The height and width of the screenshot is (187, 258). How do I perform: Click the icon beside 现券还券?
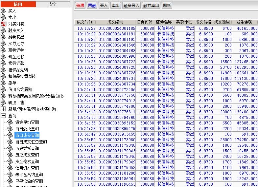click(3, 50)
